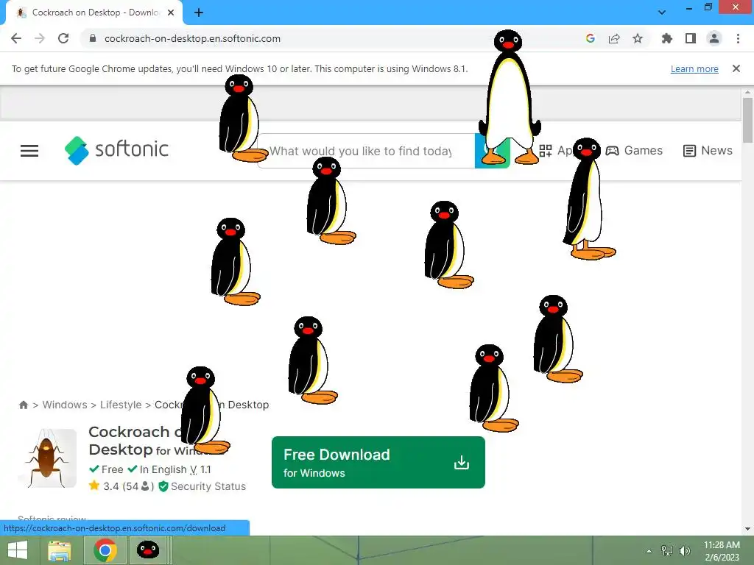Open the News section
The image size is (754, 565).
(708, 150)
